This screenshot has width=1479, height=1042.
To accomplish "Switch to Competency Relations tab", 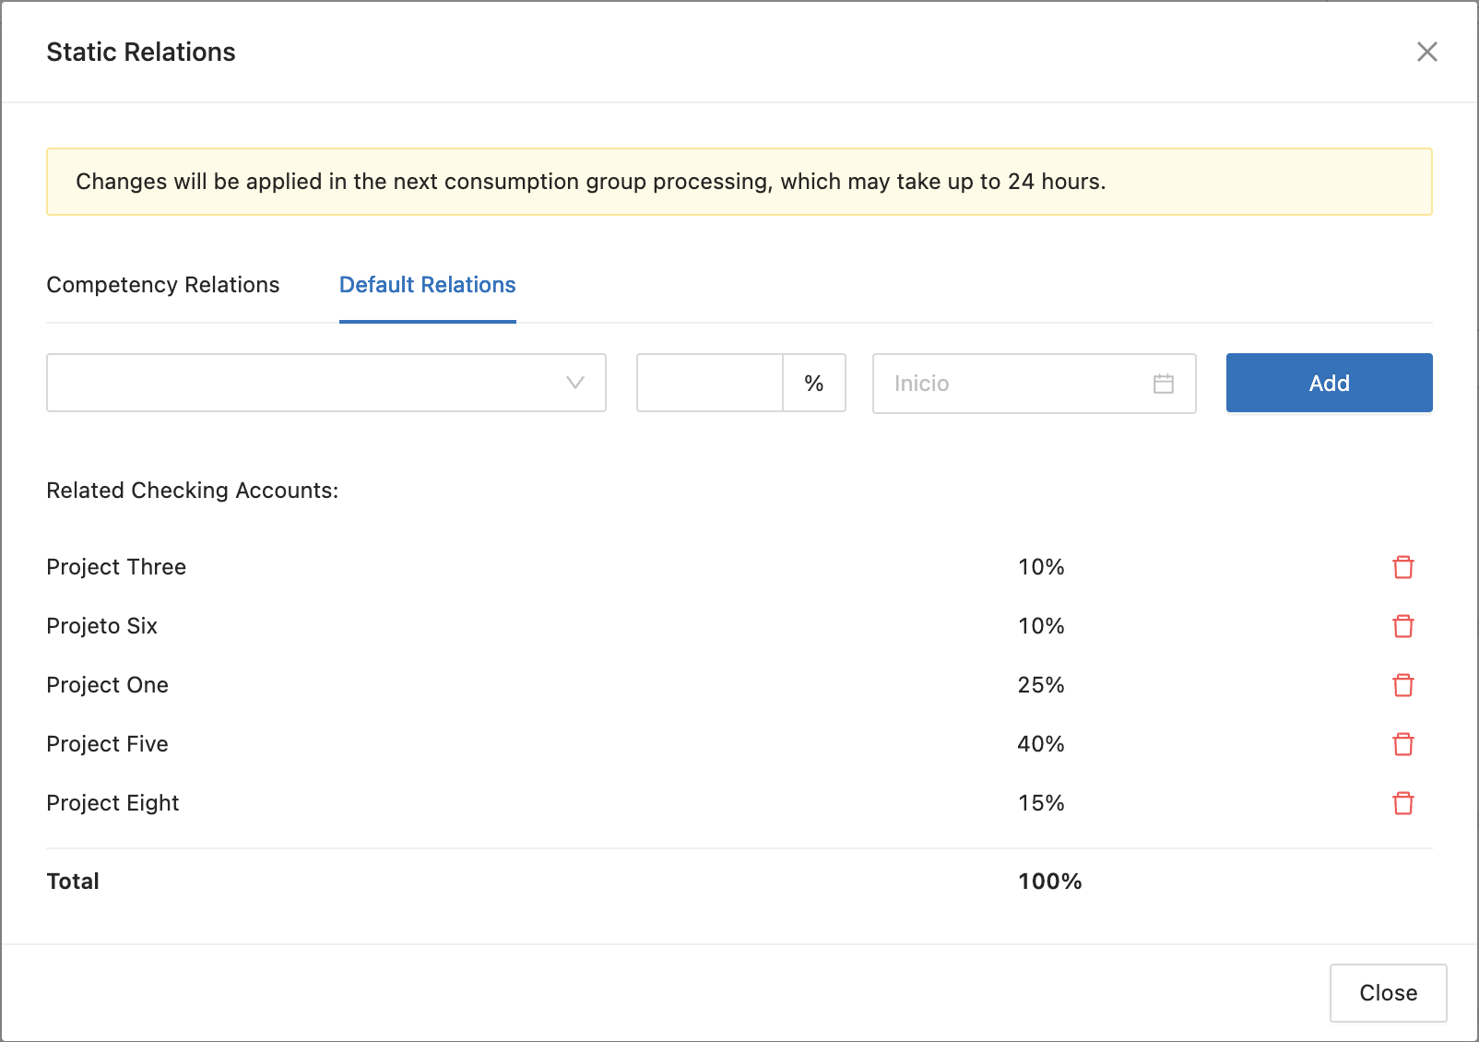I will (163, 285).
